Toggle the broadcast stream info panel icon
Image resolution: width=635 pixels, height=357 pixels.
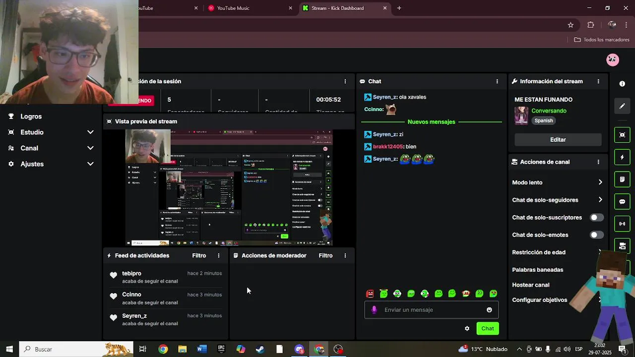622,224
